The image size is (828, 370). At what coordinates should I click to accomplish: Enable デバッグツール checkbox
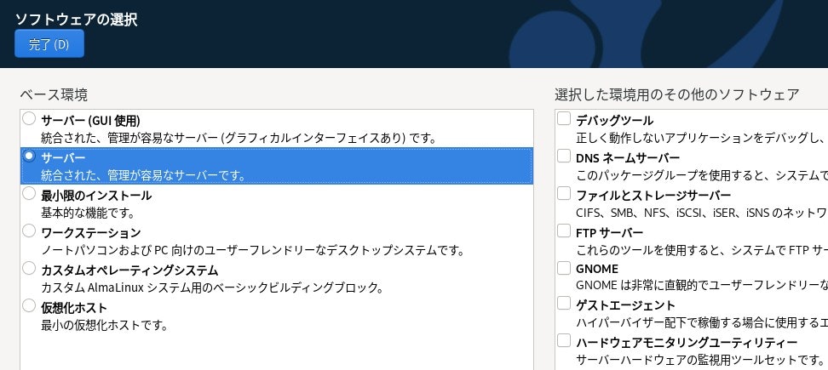[564, 119]
